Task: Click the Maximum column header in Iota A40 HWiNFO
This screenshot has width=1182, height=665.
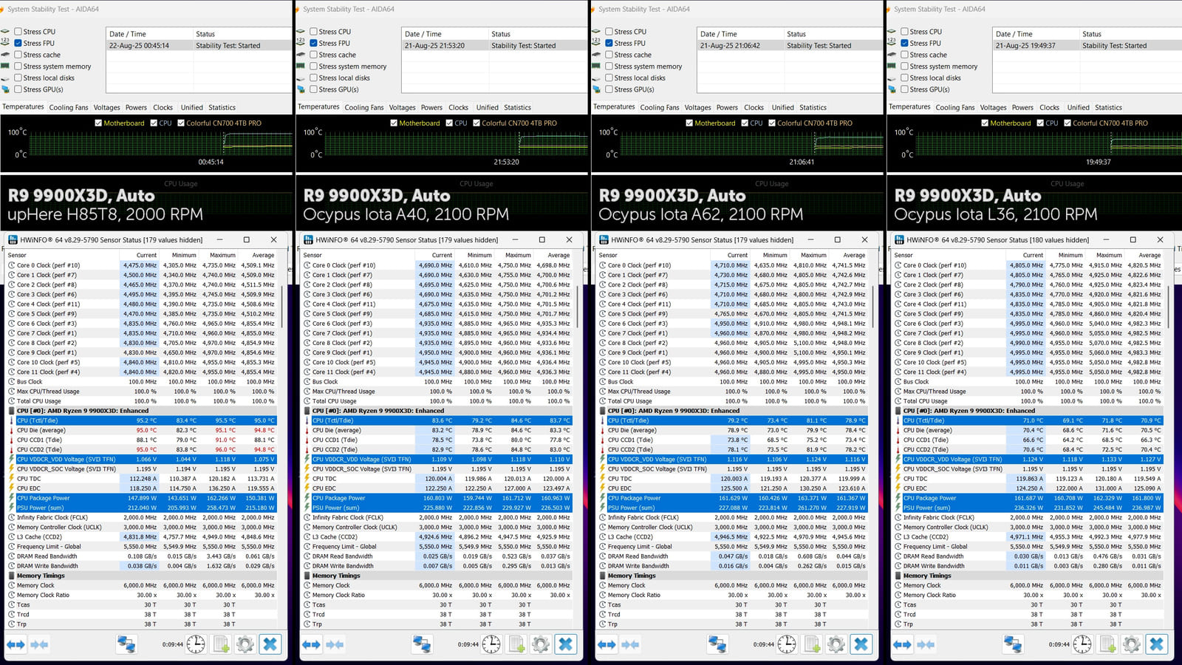Action: click(x=513, y=255)
